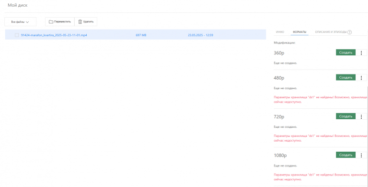Image resolution: width=368 pixels, height=187 pixels.
Task: Click the 1080p format label
Action: click(280, 155)
